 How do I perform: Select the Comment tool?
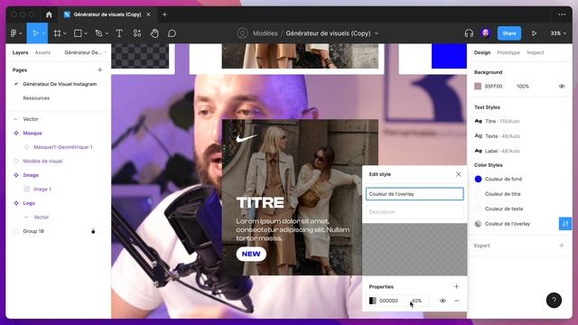point(172,33)
